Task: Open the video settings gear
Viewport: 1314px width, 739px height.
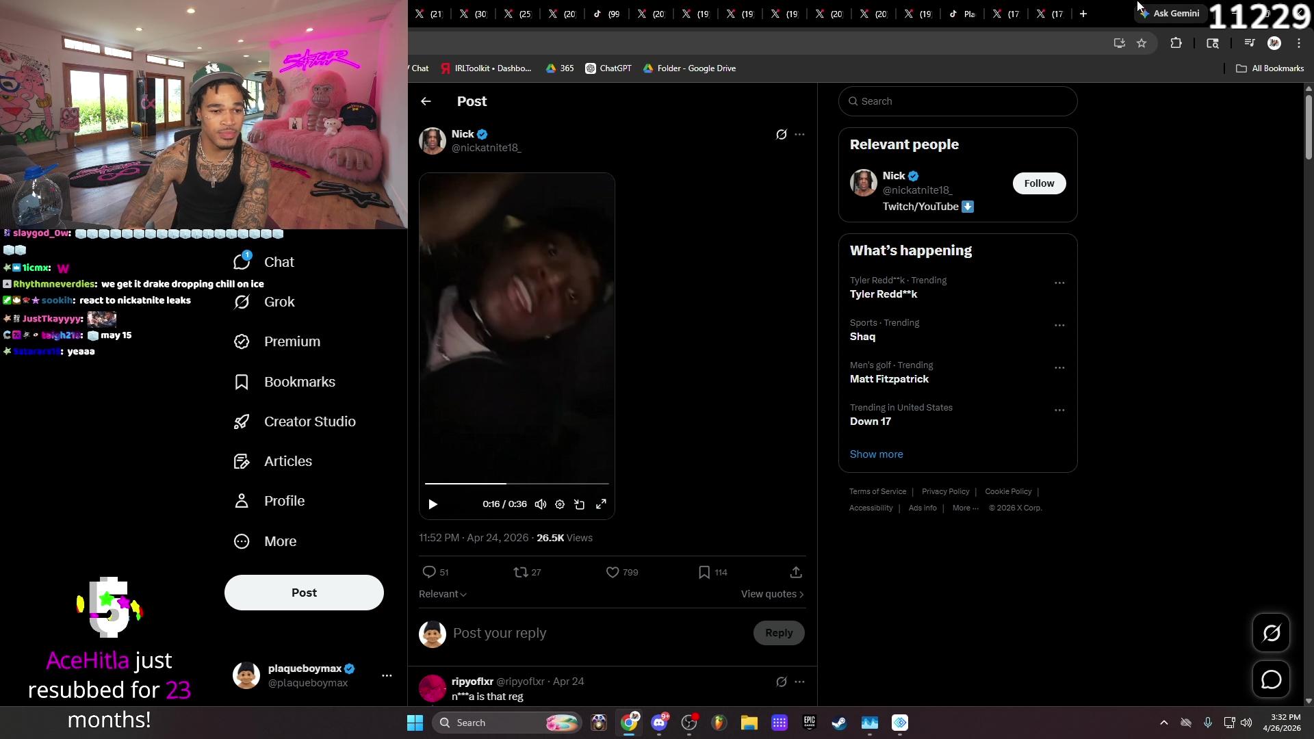Action: [560, 504]
